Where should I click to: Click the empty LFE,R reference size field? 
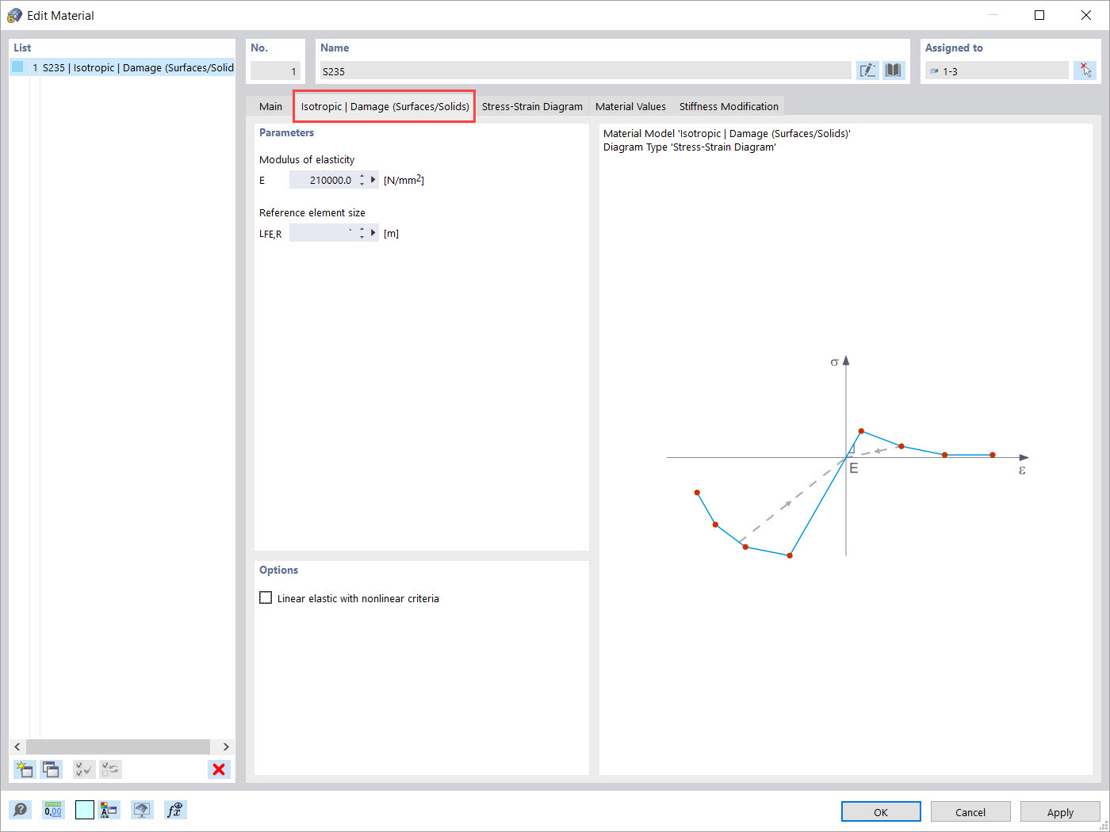(x=322, y=233)
